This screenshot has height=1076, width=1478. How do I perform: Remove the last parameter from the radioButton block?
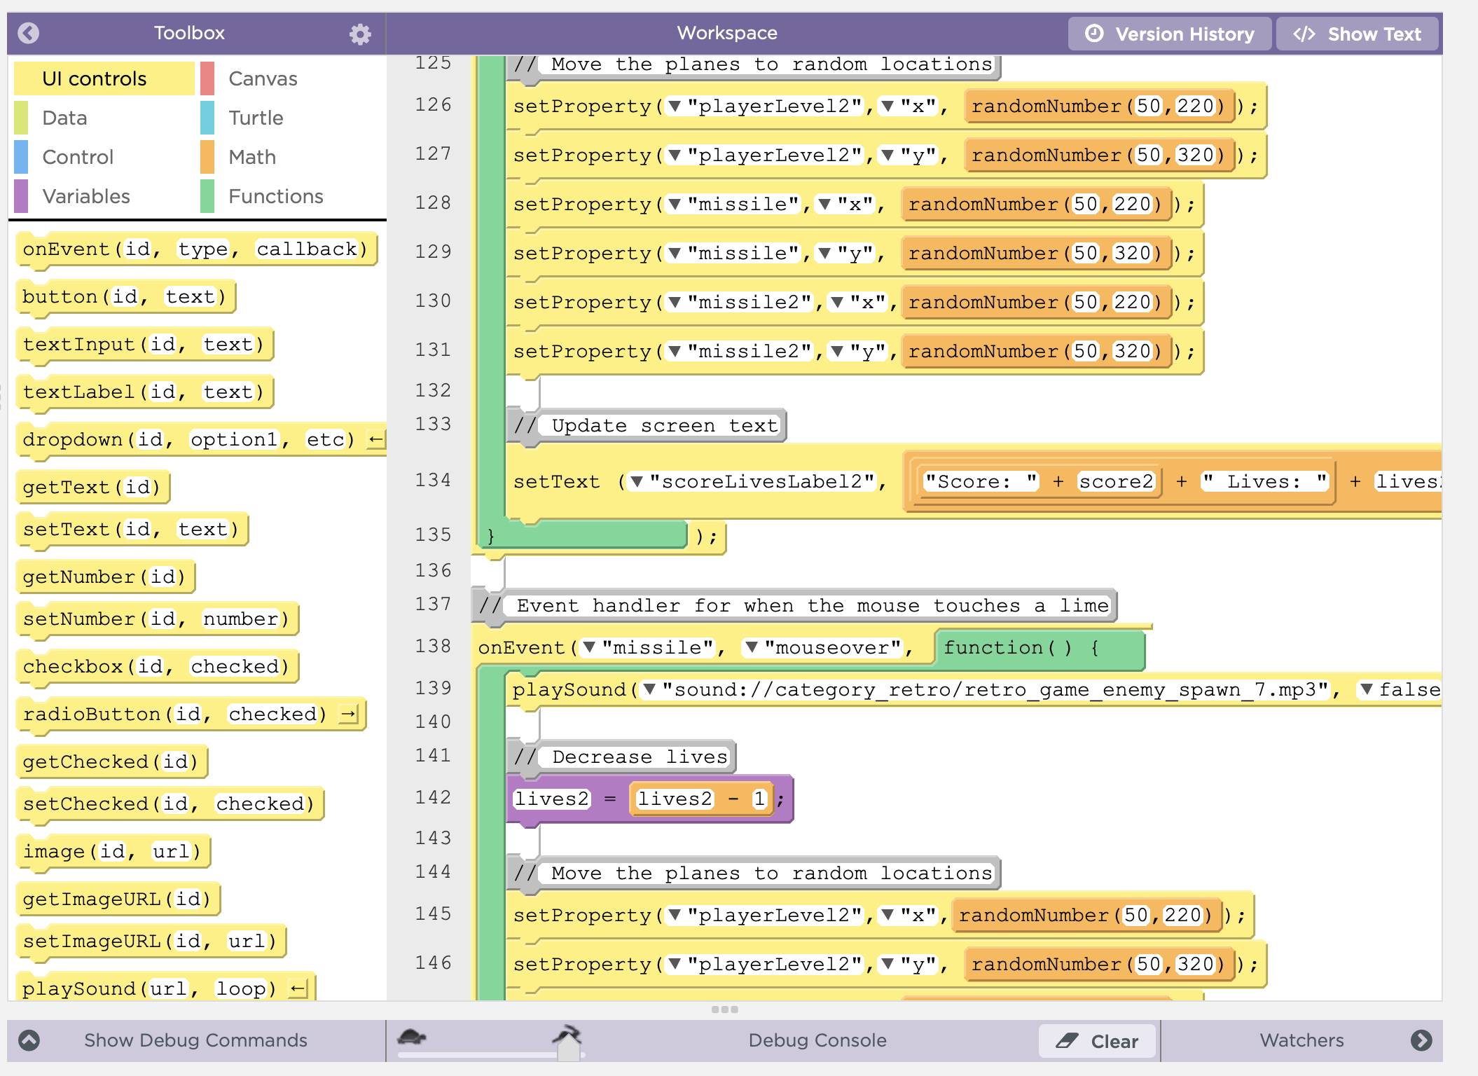348,715
